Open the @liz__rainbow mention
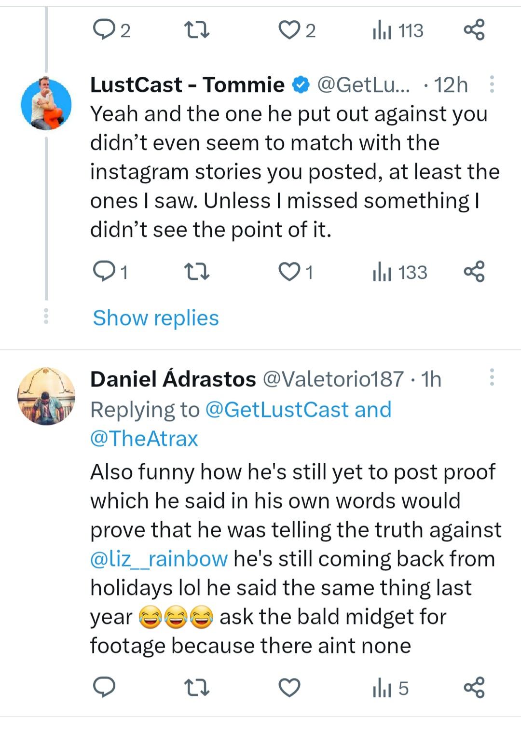 point(159,559)
